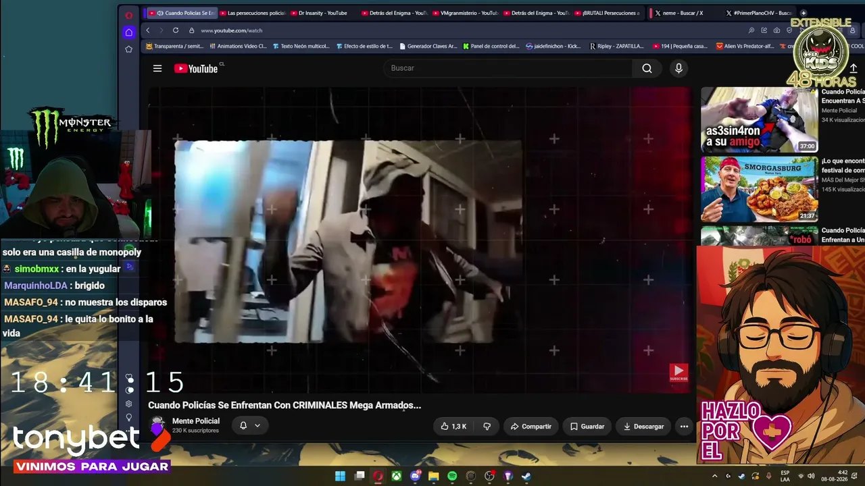
Task: Like the video with 1,3 K likes
Action: [x=454, y=427]
